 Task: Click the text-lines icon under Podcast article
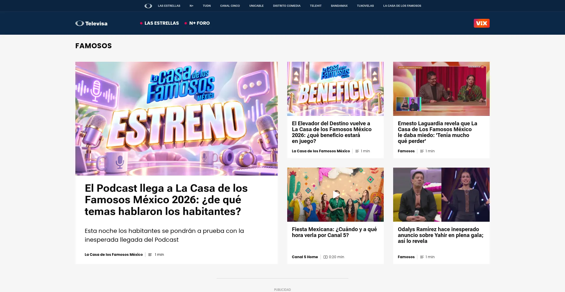[x=150, y=255]
